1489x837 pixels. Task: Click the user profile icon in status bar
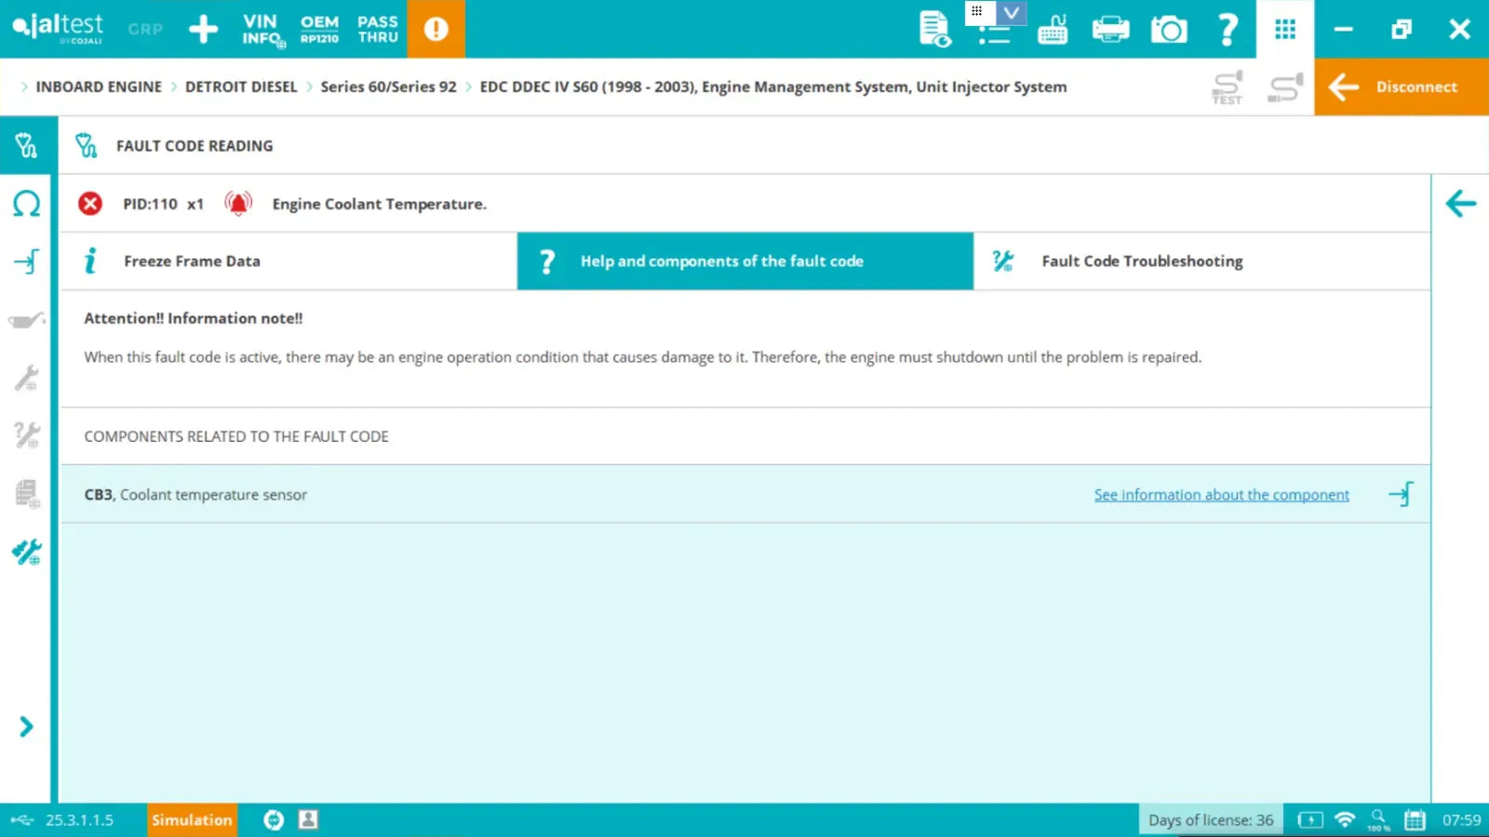tap(308, 819)
